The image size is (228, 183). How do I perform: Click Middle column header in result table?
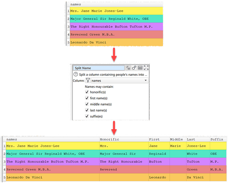(178, 139)
